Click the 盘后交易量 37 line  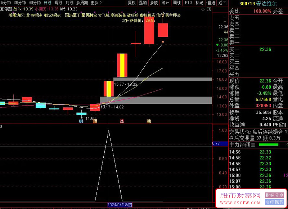click(255, 138)
